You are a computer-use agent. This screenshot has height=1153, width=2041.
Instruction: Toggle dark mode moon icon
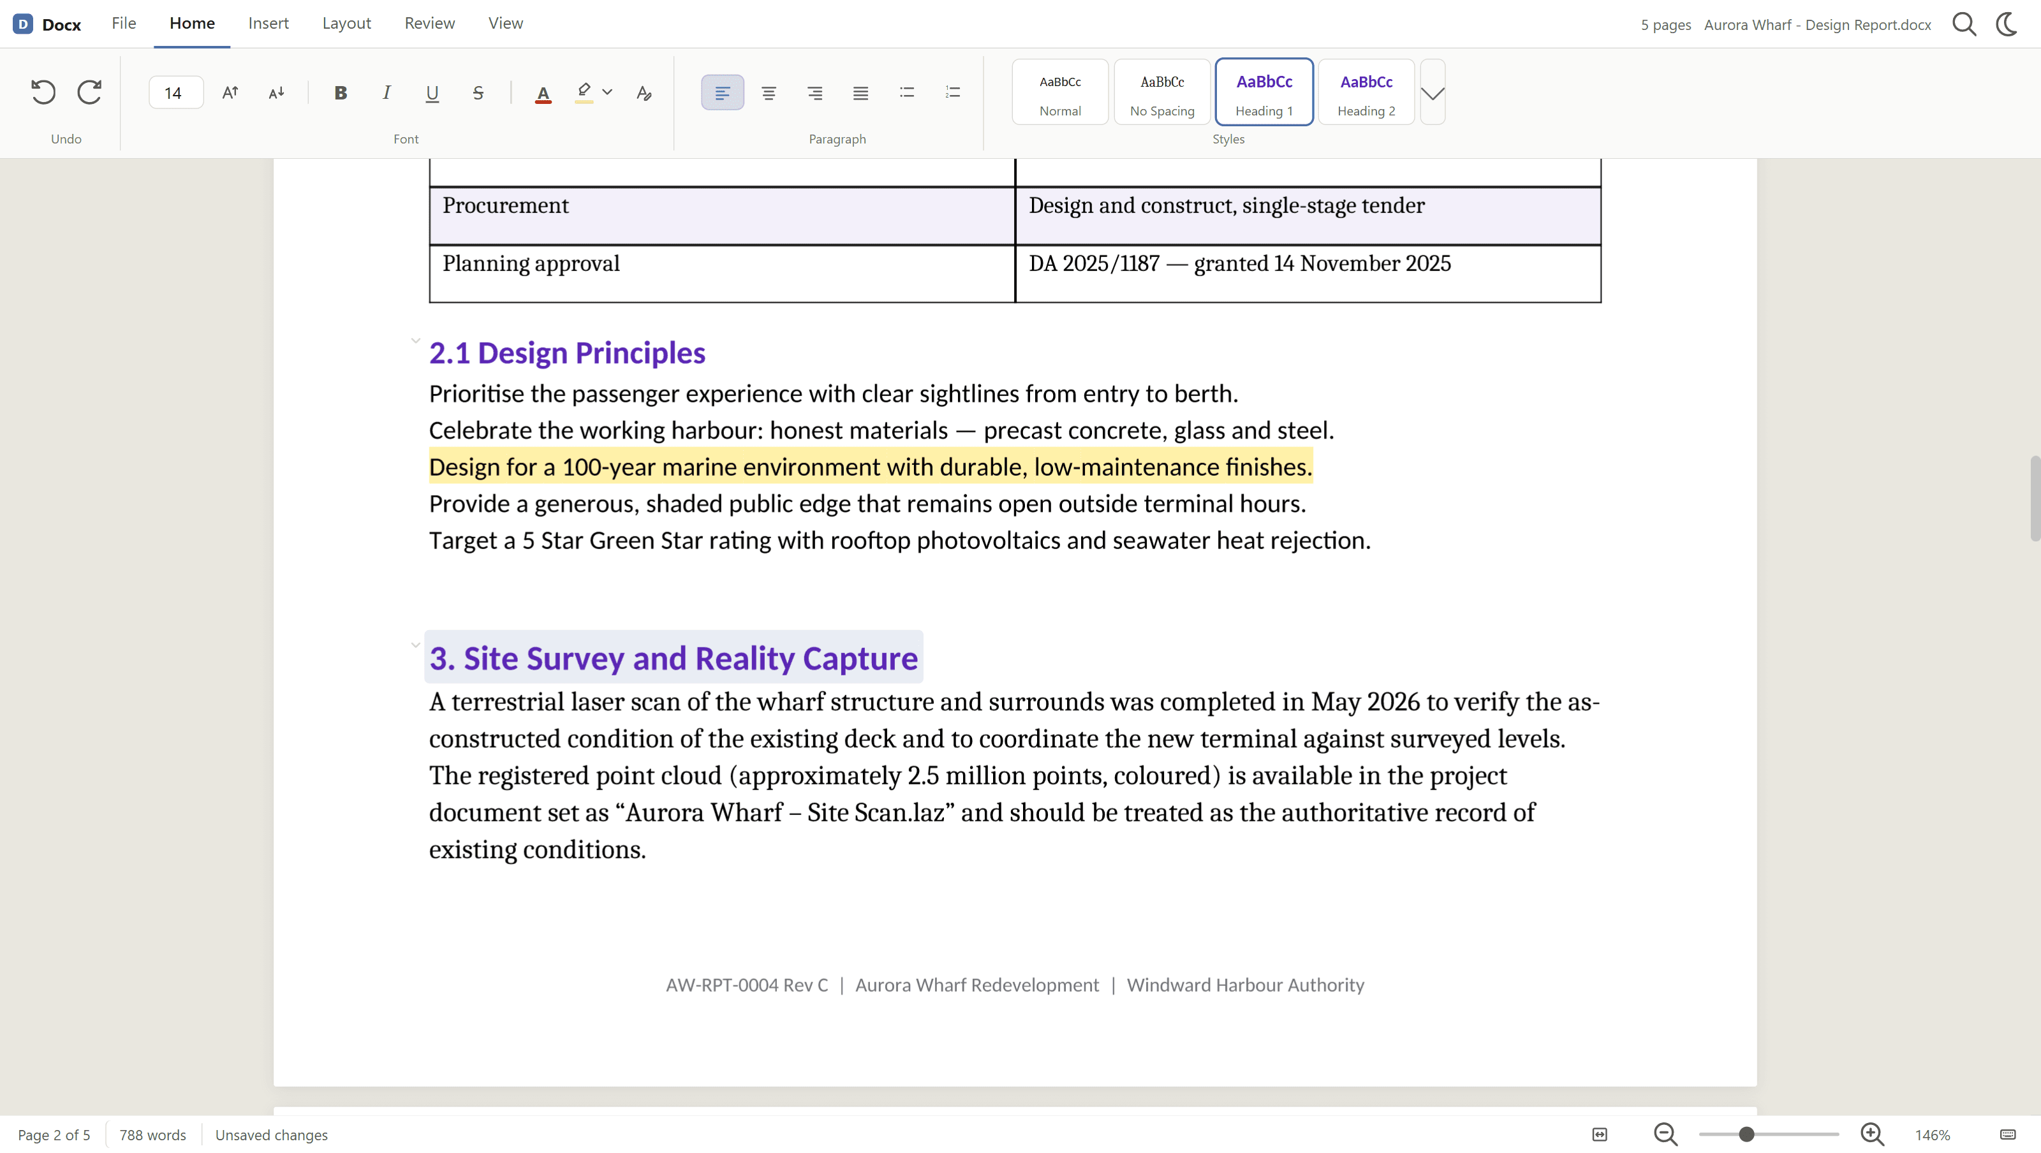pyautogui.click(x=2007, y=24)
